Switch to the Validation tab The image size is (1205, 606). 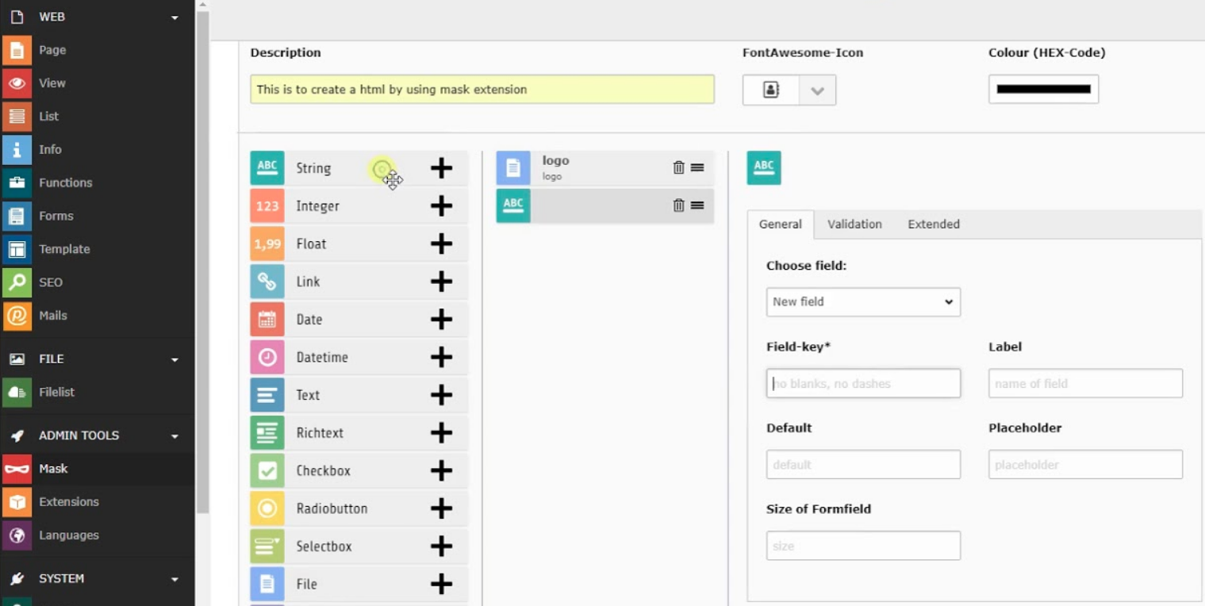click(x=854, y=224)
